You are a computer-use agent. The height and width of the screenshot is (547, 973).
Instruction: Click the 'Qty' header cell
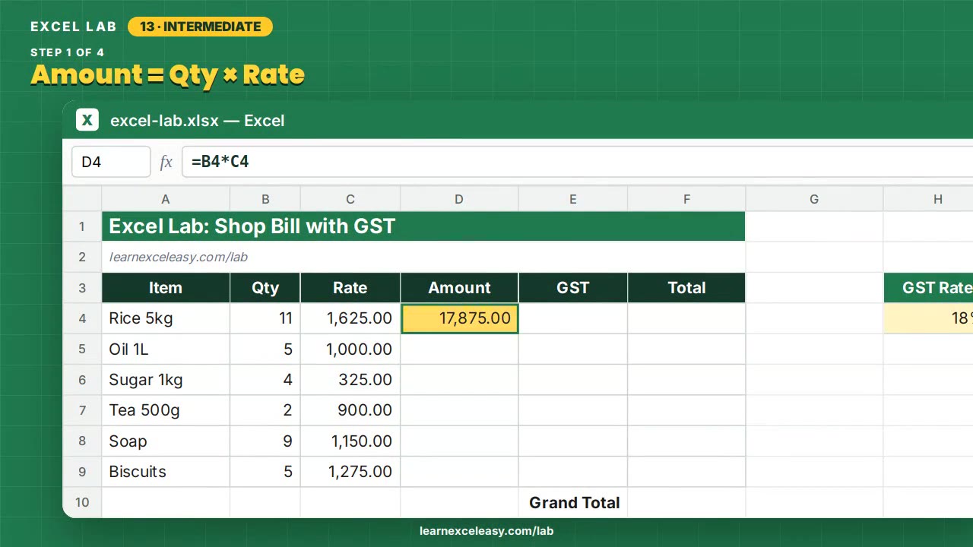click(265, 288)
